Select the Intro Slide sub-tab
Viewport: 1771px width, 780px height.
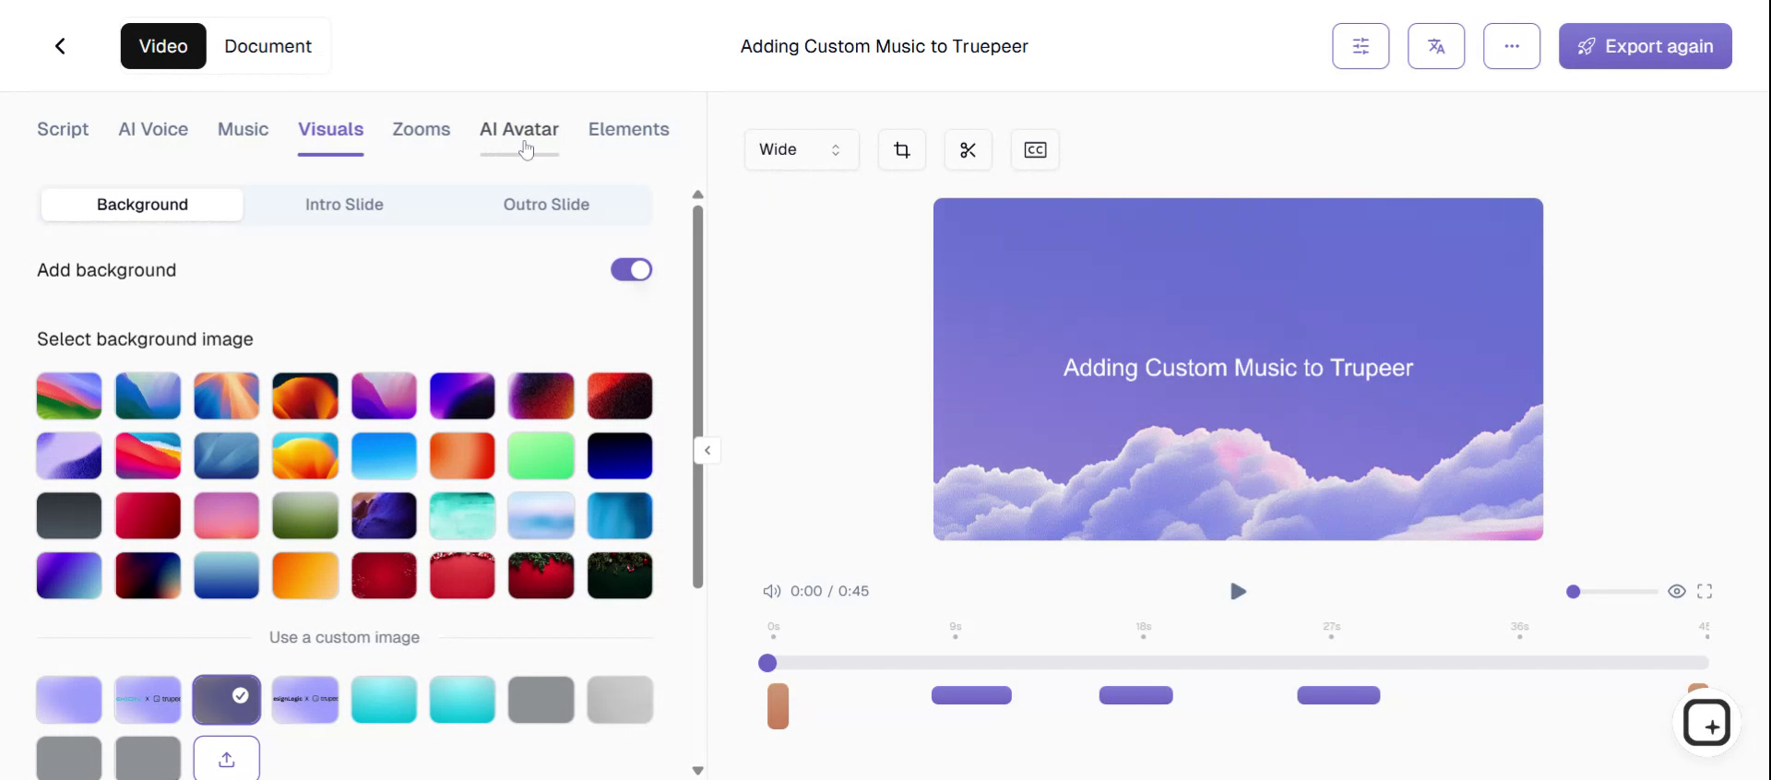click(x=344, y=205)
